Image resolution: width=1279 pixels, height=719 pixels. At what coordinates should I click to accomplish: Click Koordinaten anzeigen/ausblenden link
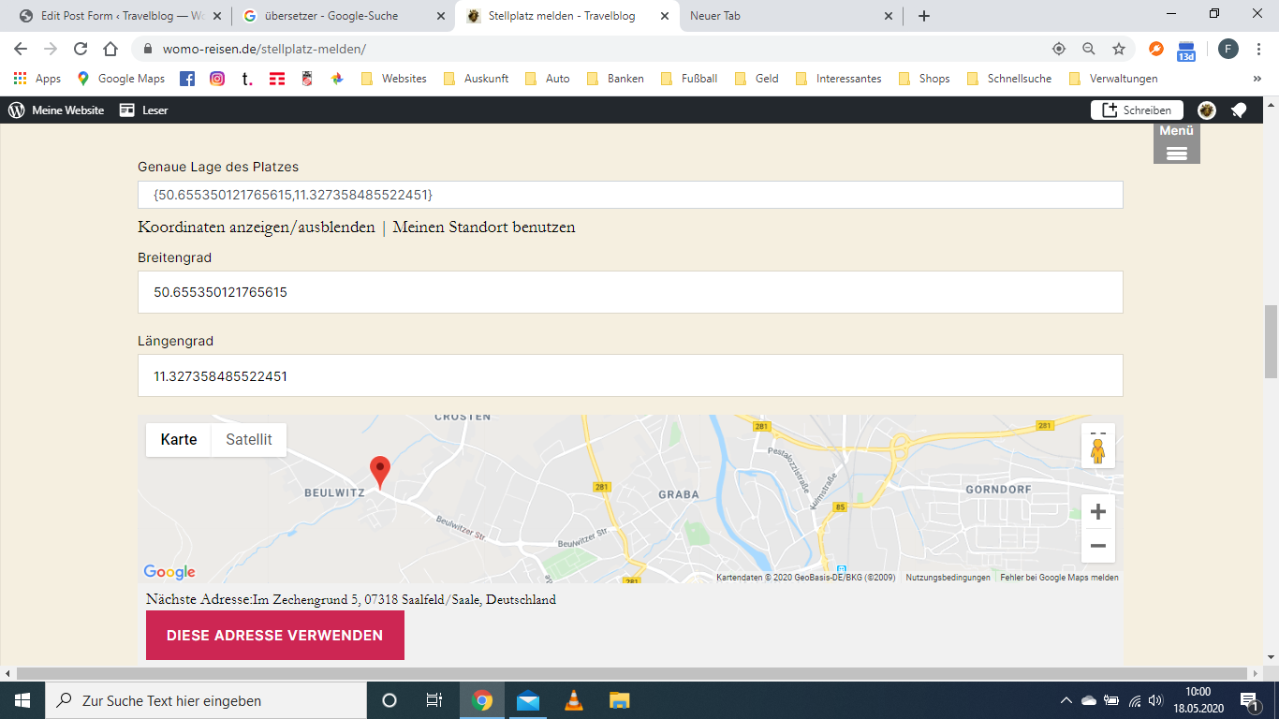click(256, 227)
